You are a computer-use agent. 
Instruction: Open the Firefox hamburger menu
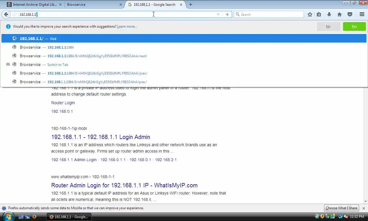coord(362,14)
